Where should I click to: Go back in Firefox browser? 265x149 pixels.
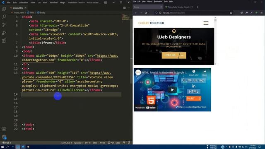(x=136, y=13)
